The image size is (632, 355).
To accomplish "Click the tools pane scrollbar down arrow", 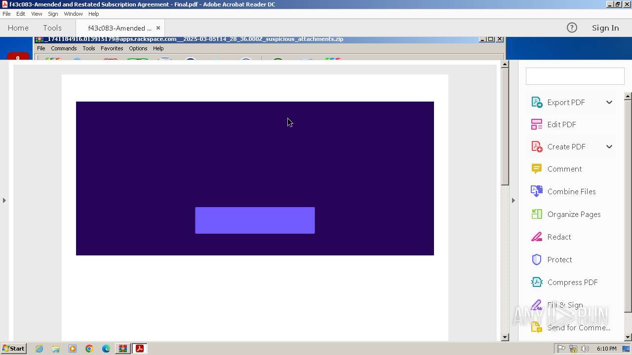I will click(x=628, y=337).
